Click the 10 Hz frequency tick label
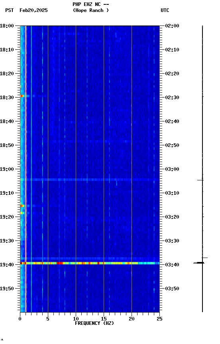This screenshot has width=220, height=344. tap(76, 319)
